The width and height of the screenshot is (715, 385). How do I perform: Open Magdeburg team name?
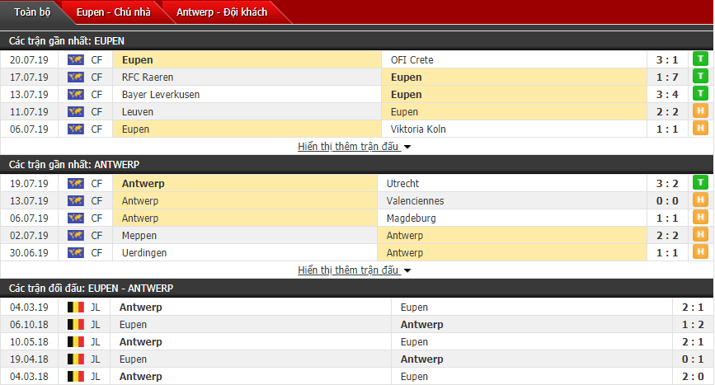(411, 218)
